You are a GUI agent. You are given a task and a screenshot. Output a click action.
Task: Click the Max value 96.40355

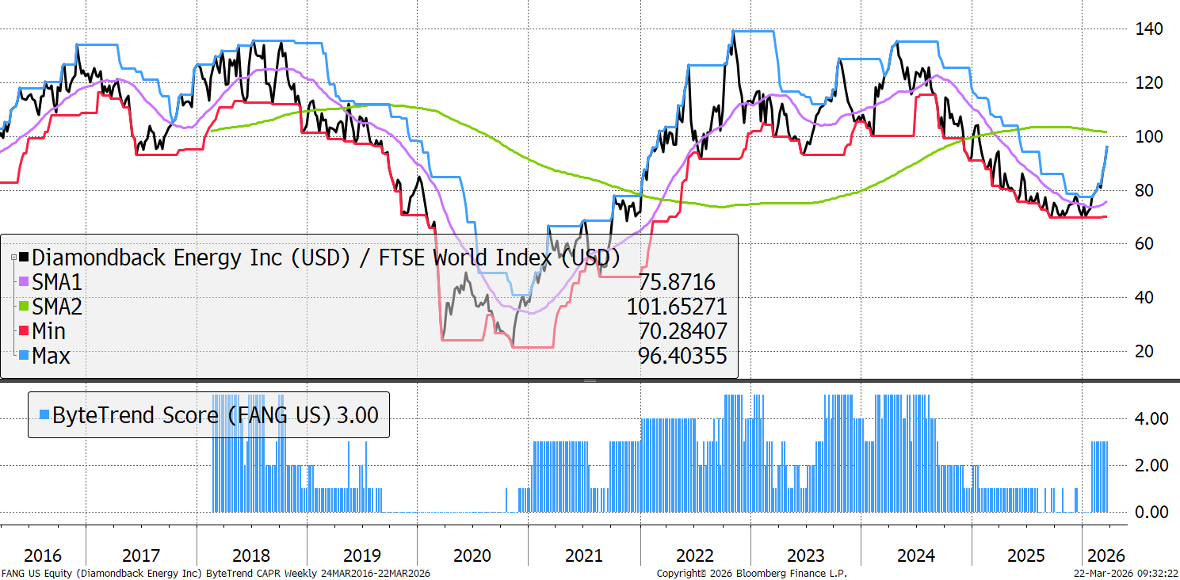click(682, 356)
